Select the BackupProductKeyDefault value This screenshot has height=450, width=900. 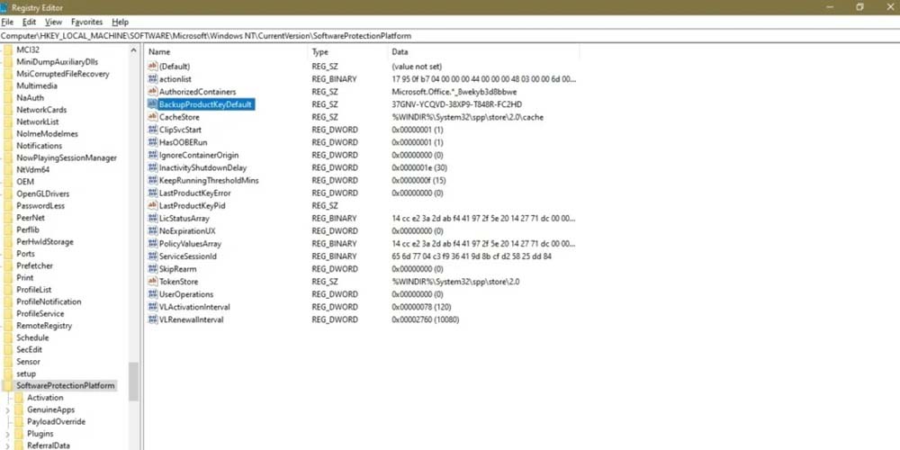pos(206,104)
